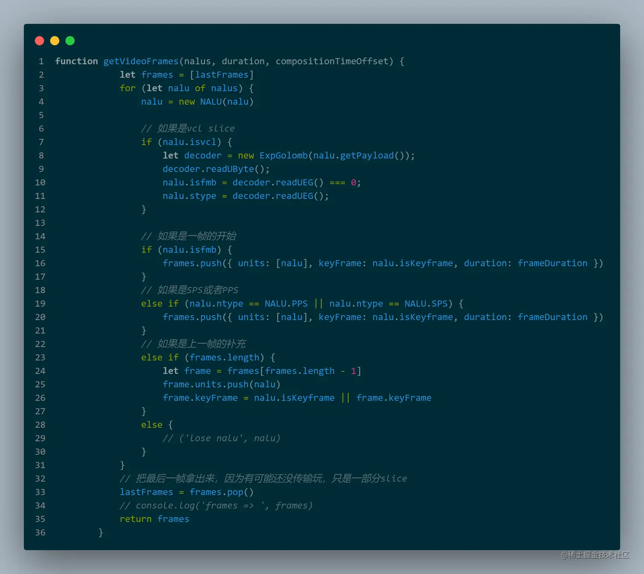Select frames.push call on line 16
This screenshot has height=574, width=644.
pyautogui.click(x=192, y=263)
